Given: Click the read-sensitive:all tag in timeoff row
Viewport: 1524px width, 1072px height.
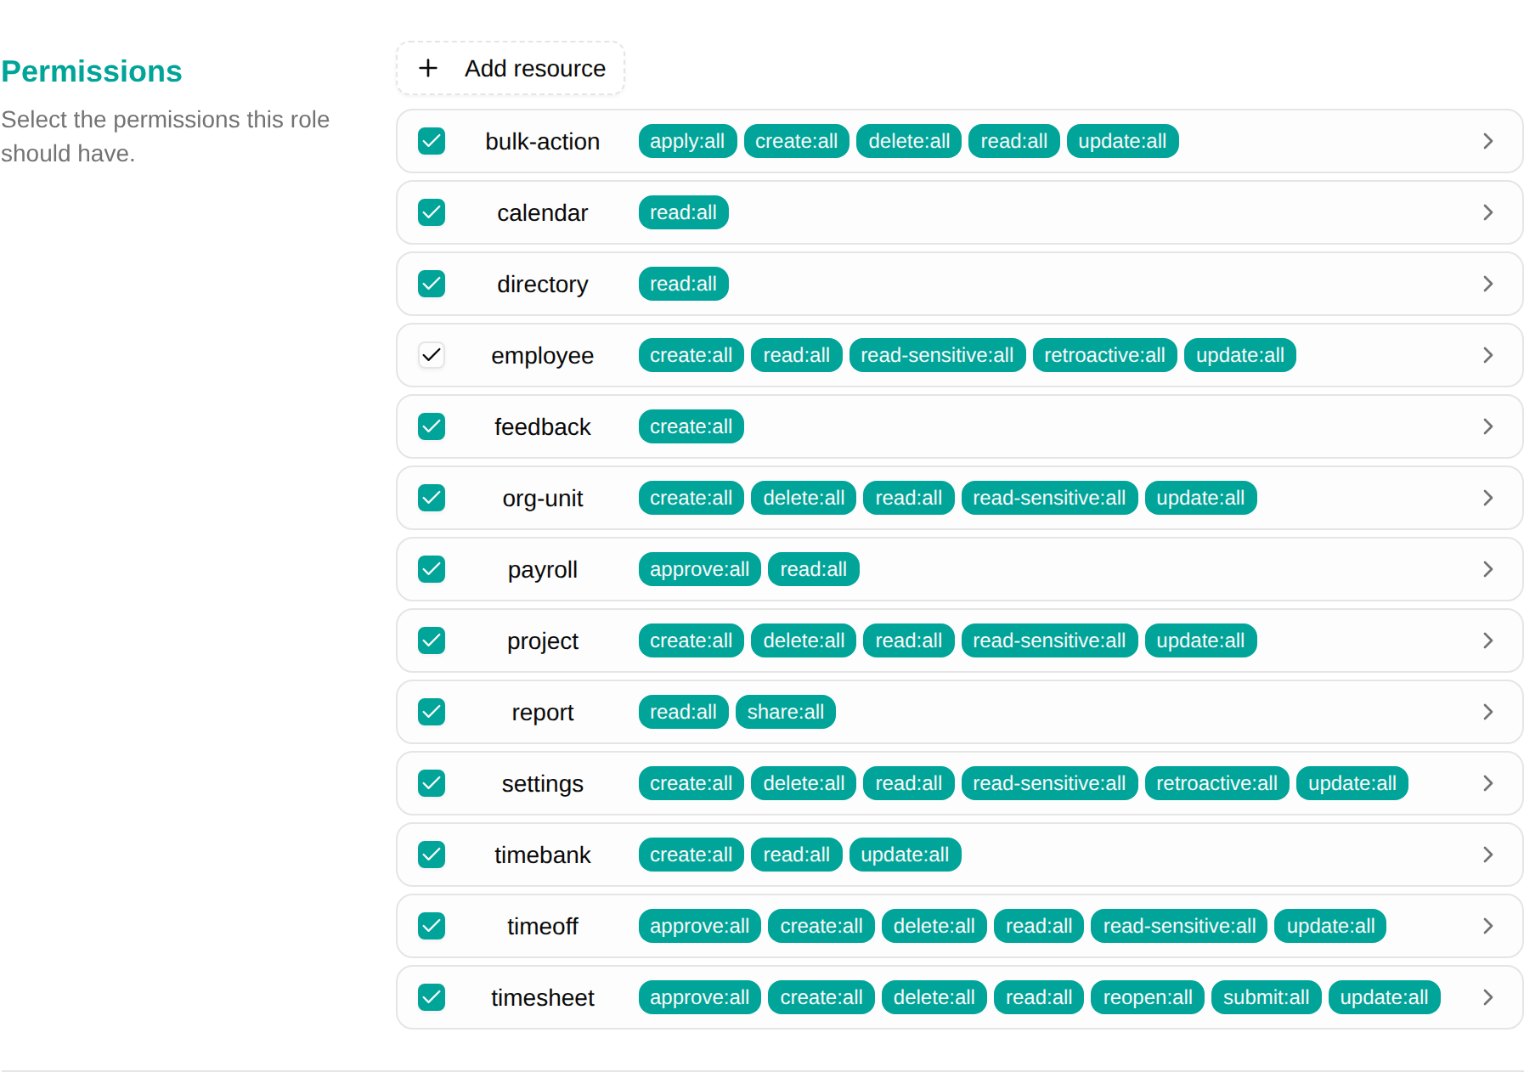Looking at the screenshot, I should (x=1179, y=926).
